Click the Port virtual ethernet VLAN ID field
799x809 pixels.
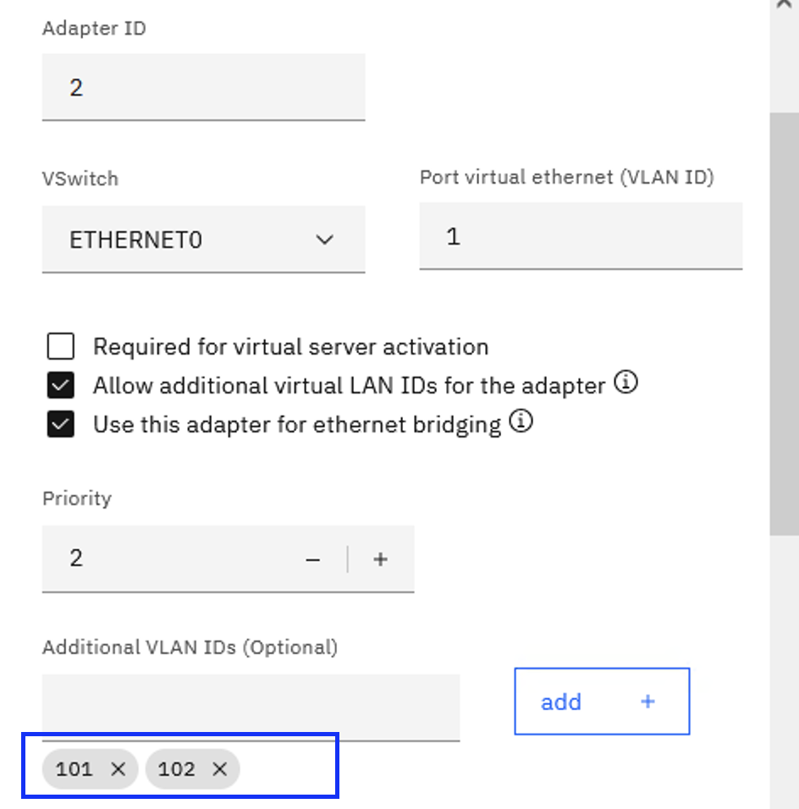click(581, 236)
